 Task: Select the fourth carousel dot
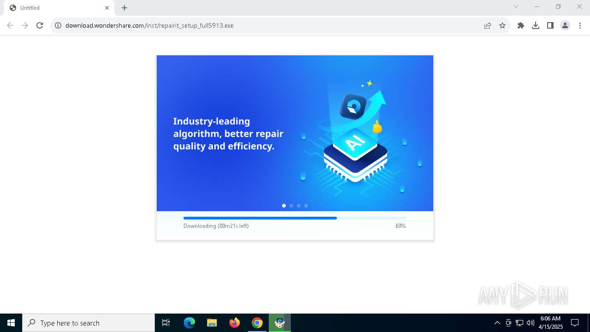tap(306, 206)
